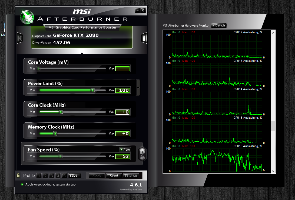
Task: Click the hardware monitor scroll down arrow
Action: (x=273, y=171)
